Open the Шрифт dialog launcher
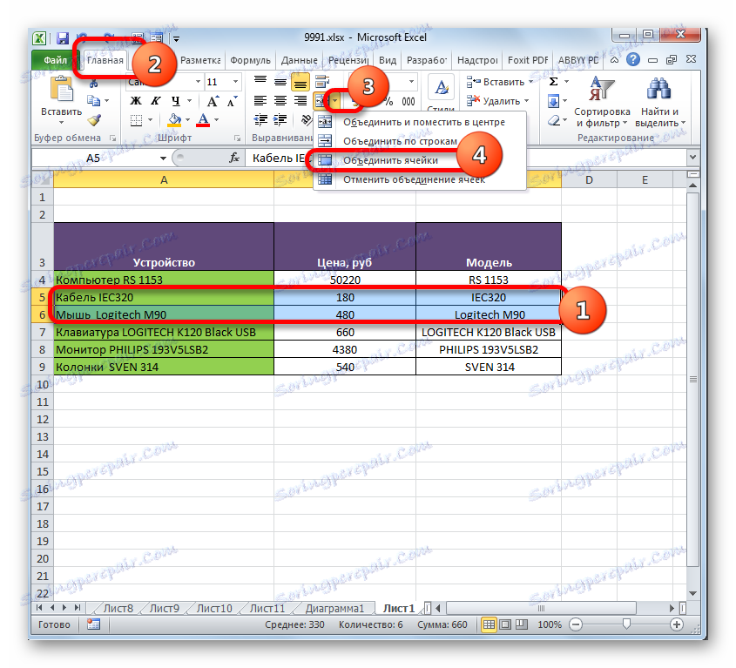 tap(237, 138)
